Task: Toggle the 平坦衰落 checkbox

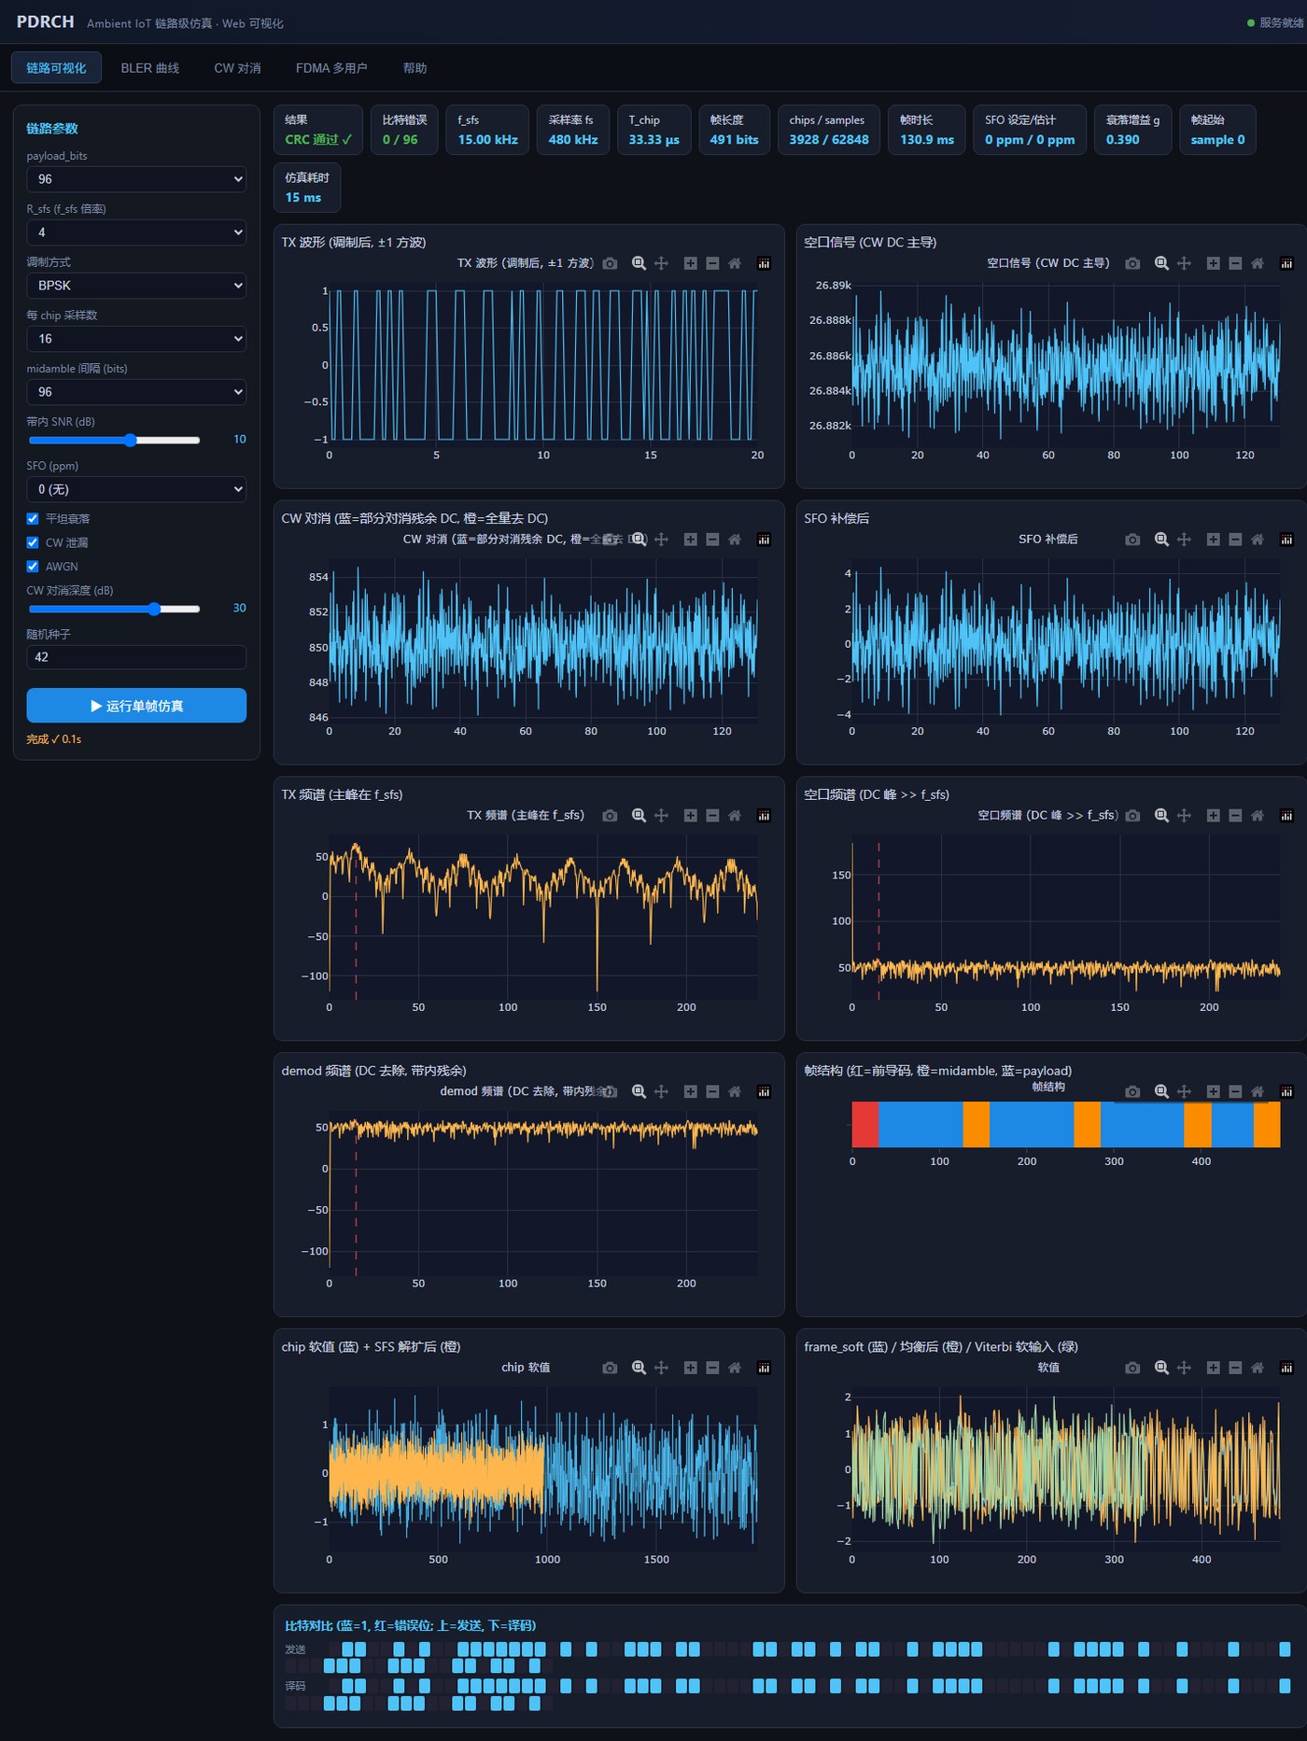Action: pyautogui.click(x=33, y=519)
